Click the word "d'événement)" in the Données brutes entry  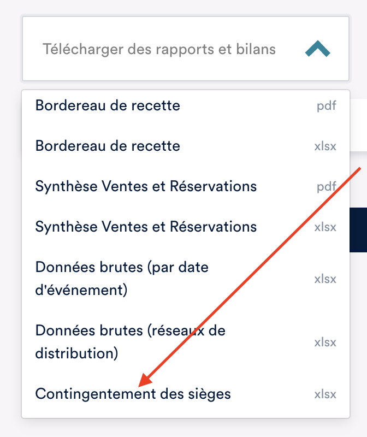click(x=81, y=290)
